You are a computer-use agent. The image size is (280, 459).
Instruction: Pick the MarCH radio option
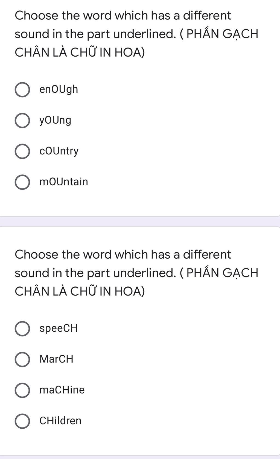[x=22, y=359]
